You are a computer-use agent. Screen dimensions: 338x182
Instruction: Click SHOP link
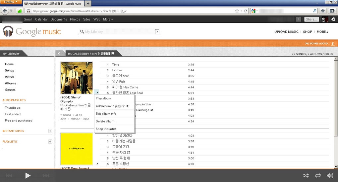click(308, 32)
